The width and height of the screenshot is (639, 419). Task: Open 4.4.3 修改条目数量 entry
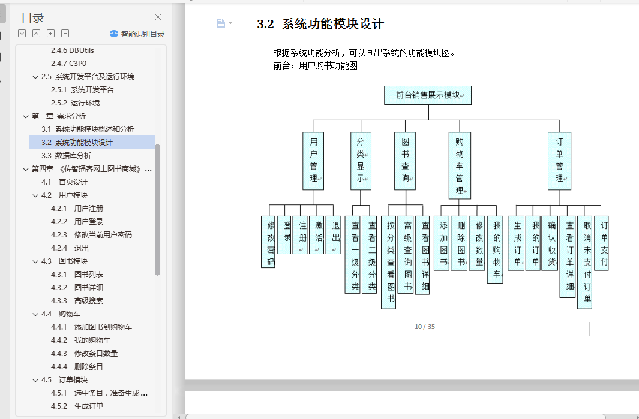tap(85, 353)
